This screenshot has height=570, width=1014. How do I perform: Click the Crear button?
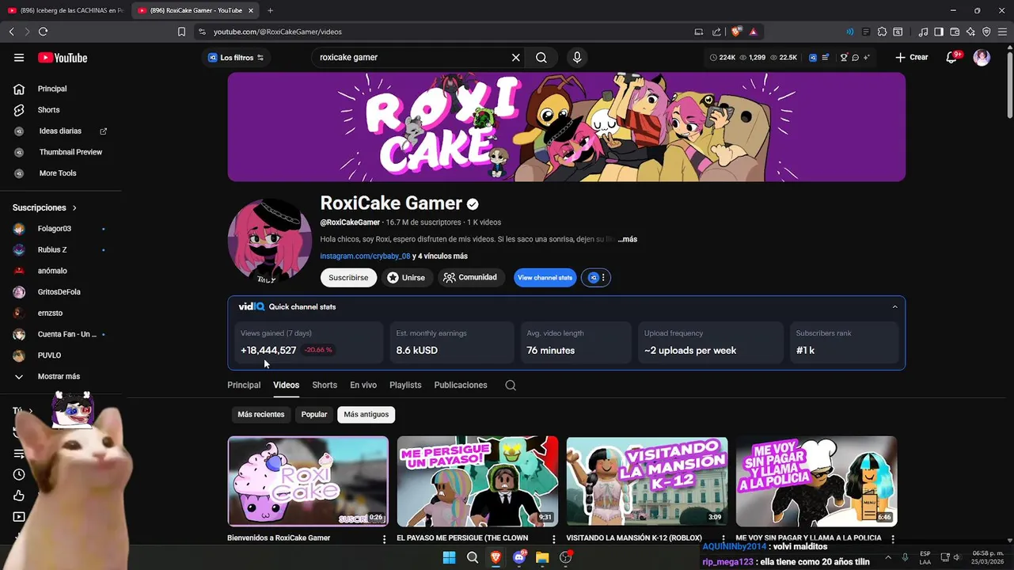[x=912, y=58]
